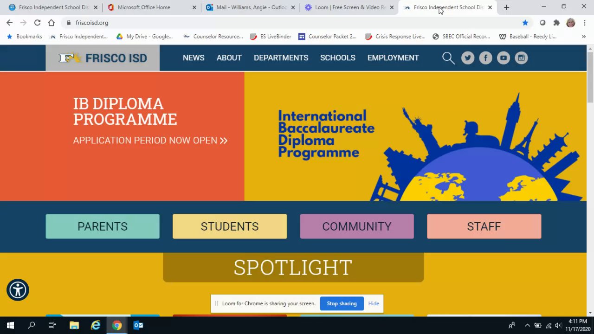Open Counselor Resource bookmark
This screenshot has width=594, height=334.
(213, 37)
